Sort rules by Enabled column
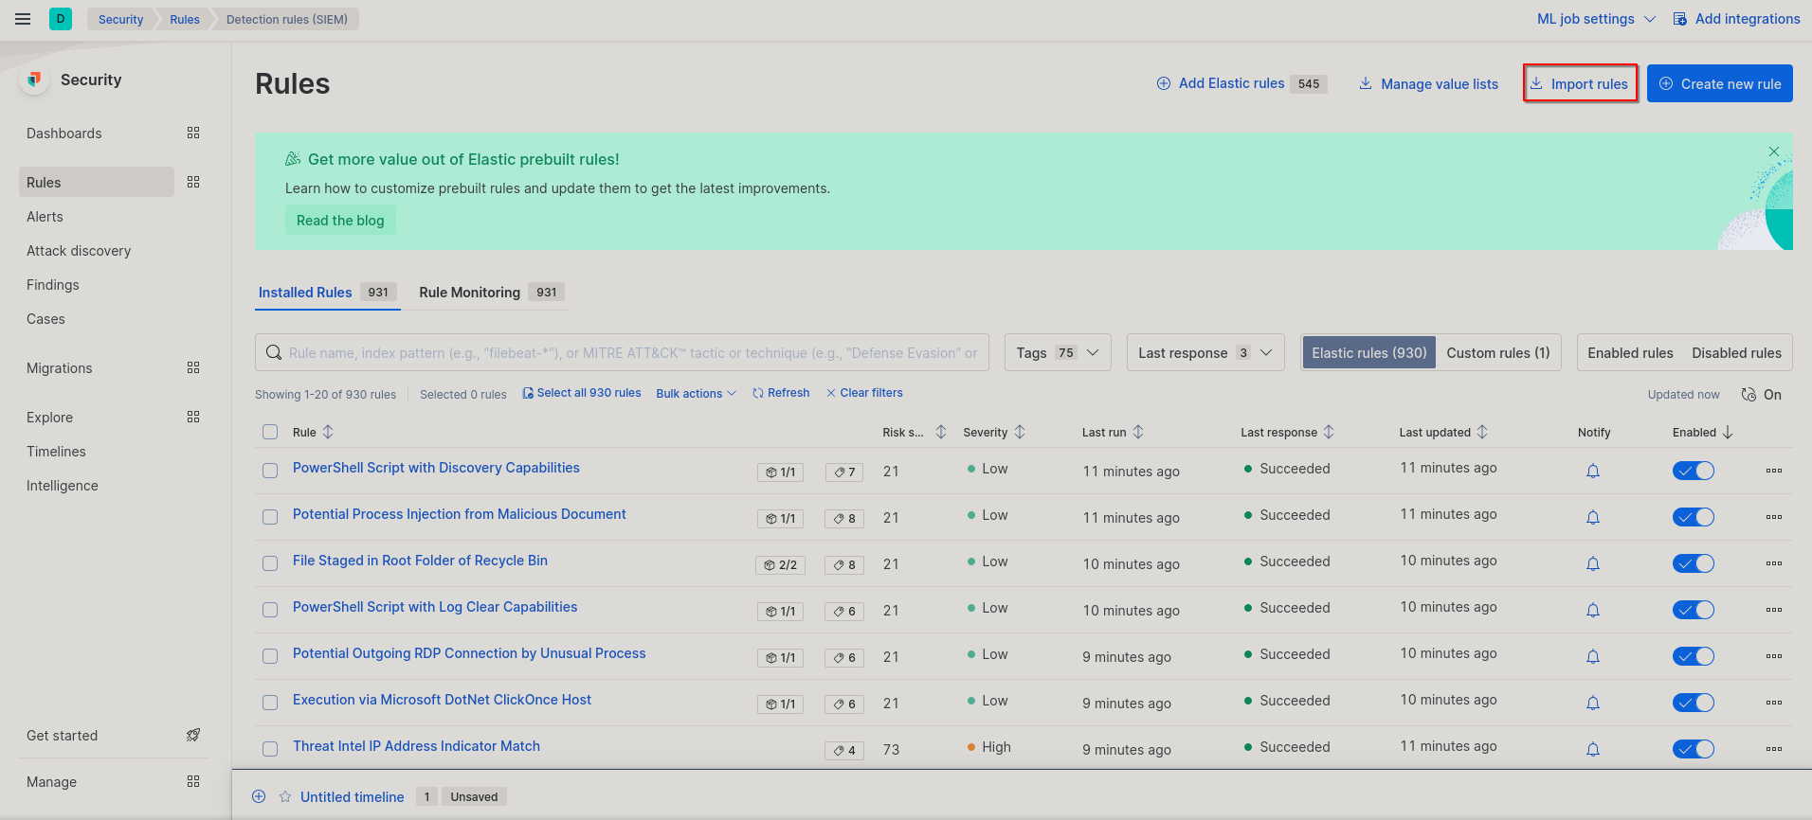This screenshot has height=820, width=1812. pyautogui.click(x=1703, y=432)
